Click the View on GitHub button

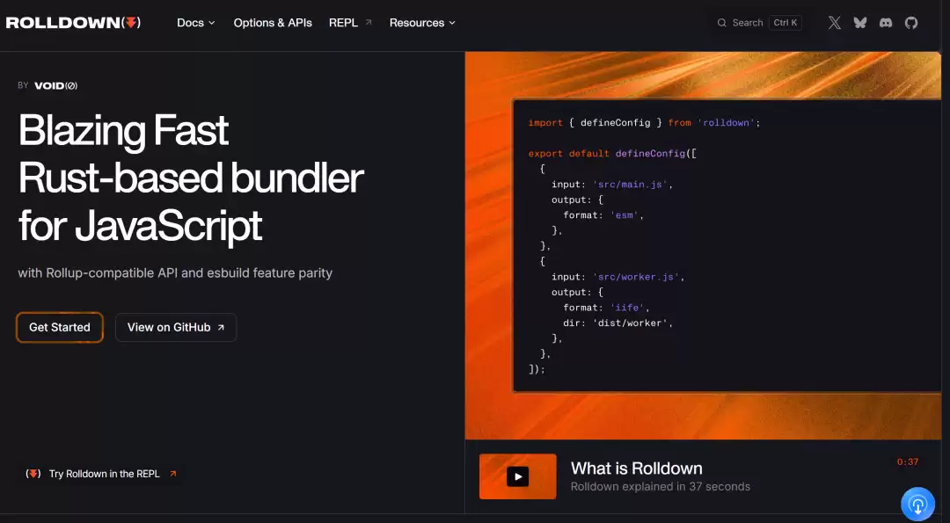coord(176,328)
